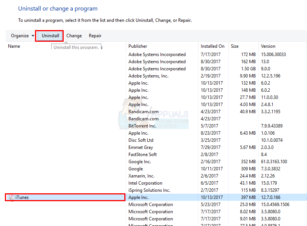The image size is (307, 226).
Task: Click the 9.01 MB size cell
Action: coord(248,219)
